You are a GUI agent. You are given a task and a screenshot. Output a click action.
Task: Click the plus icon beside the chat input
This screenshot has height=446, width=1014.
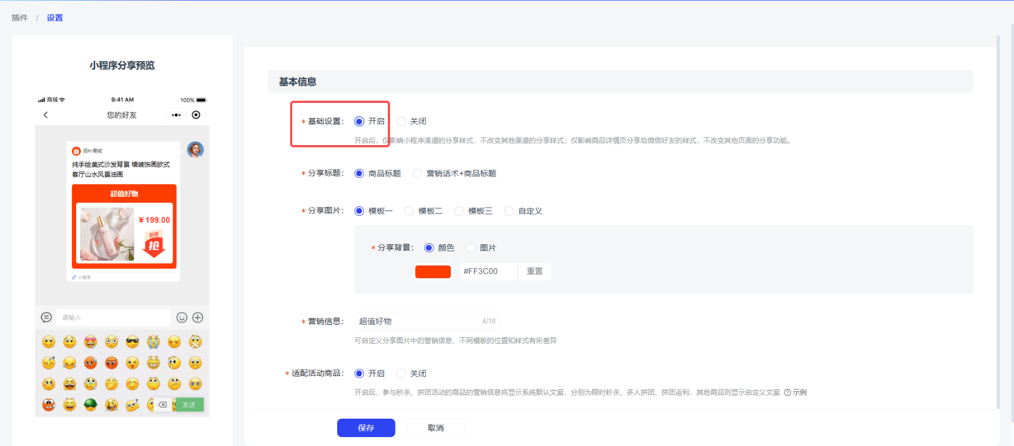pyautogui.click(x=198, y=318)
